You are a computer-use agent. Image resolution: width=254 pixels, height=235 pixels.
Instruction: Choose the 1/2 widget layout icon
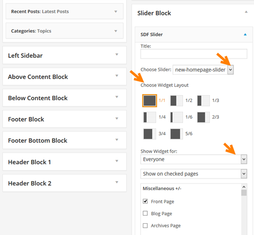pyautogui.click(x=176, y=101)
